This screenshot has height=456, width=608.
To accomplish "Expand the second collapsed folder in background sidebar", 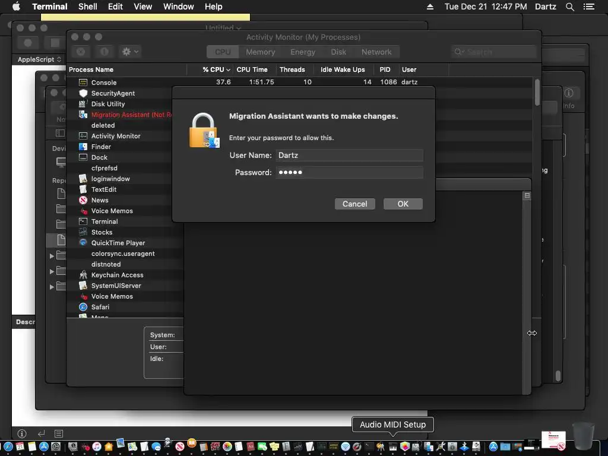I will pyautogui.click(x=52, y=271).
